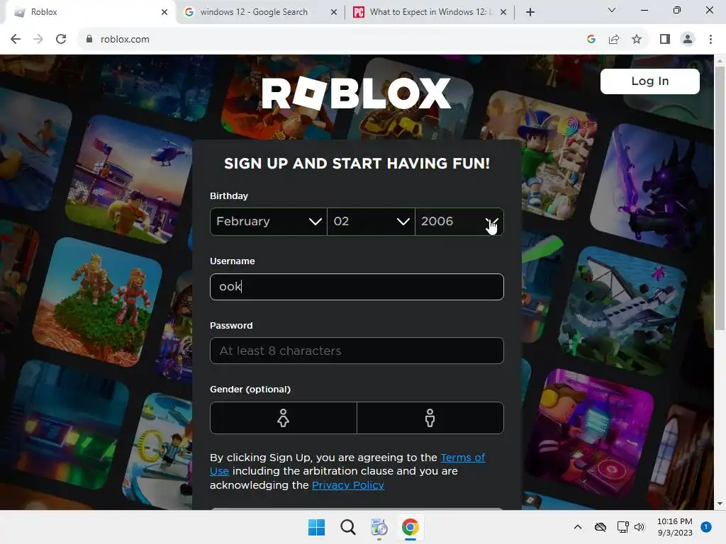Click the browser forward arrow
This screenshot has height=544, width=726.
38,40
